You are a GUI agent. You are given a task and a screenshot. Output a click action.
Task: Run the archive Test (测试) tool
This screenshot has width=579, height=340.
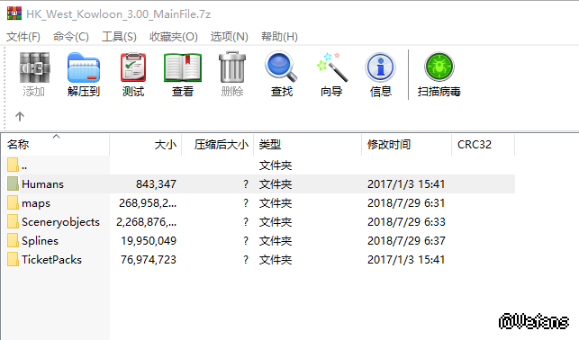133,74
